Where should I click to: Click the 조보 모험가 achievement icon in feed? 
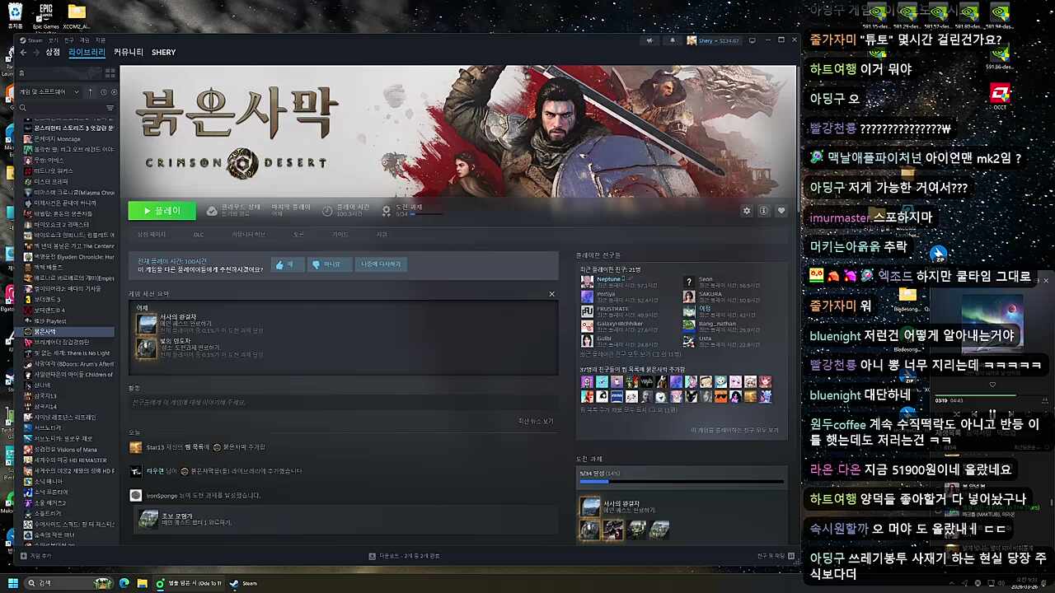tap(148, 518)
